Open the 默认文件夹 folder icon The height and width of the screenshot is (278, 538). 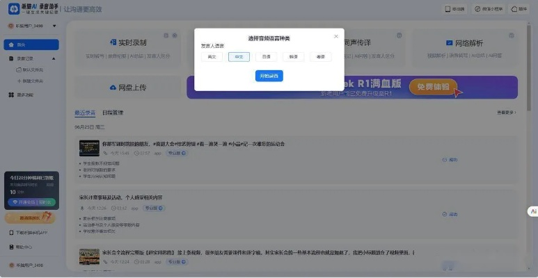point(18,70)
